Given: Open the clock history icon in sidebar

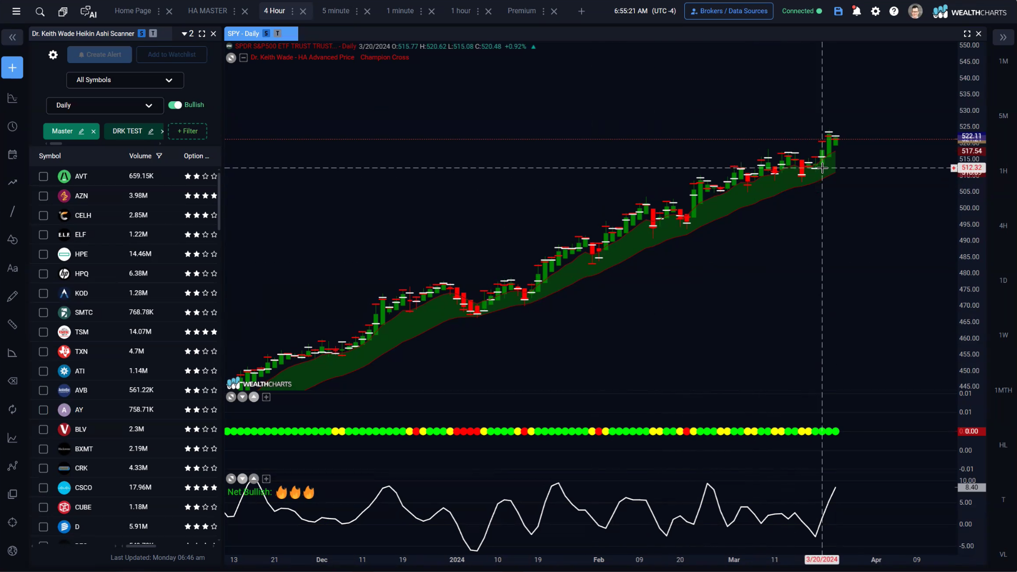Looking at the screenshot, I should pos(12,127).
